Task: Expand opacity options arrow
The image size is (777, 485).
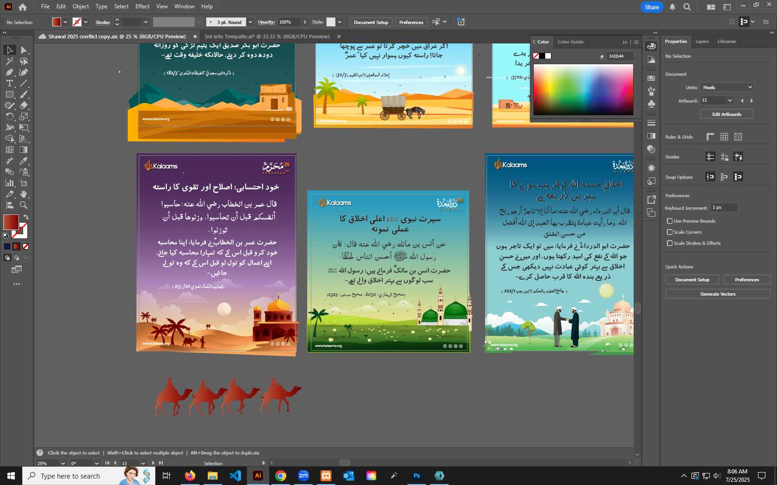Action: (305, 22)
